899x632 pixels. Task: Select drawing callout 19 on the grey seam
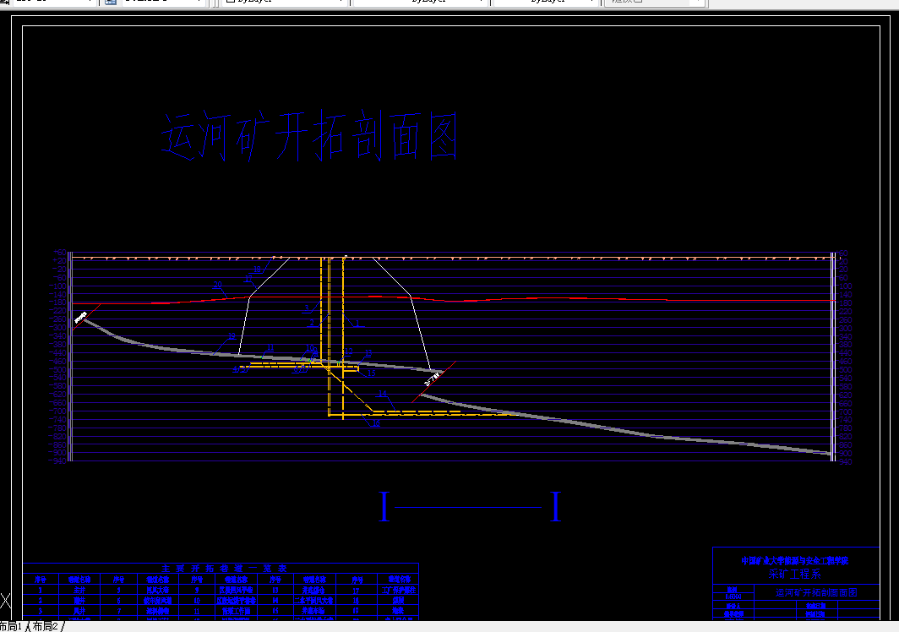[232, 336]
